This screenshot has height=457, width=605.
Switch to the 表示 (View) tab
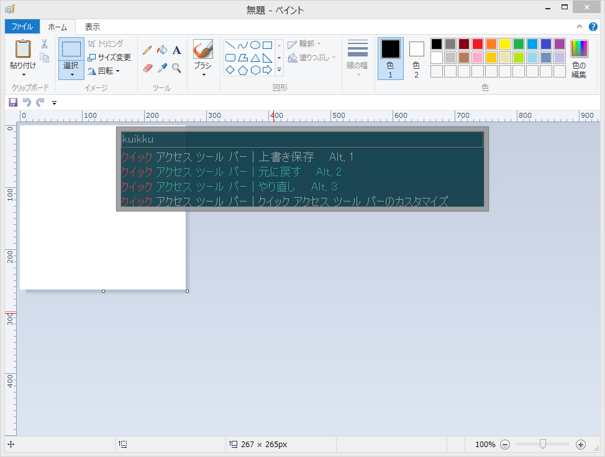tap(92, 27)
